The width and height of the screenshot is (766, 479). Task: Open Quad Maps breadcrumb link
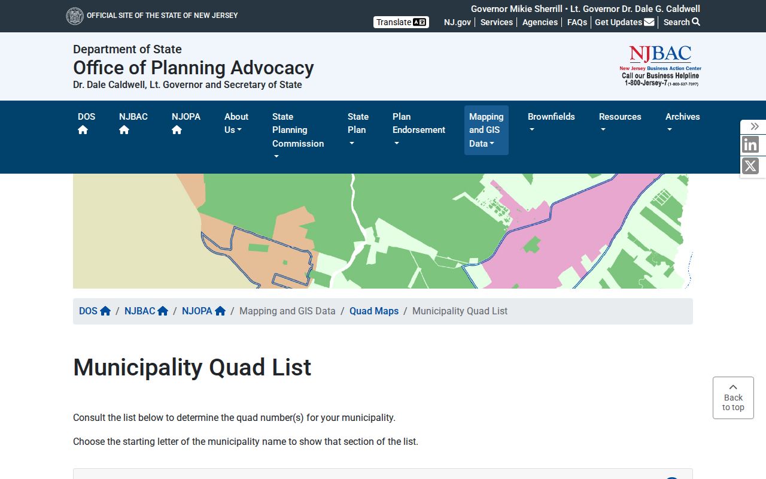(374, 311)
